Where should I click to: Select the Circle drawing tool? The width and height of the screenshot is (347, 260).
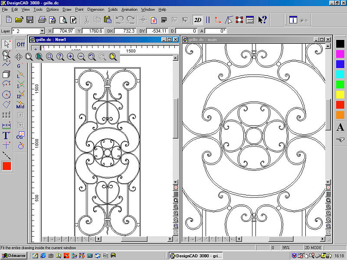point(6,94)
